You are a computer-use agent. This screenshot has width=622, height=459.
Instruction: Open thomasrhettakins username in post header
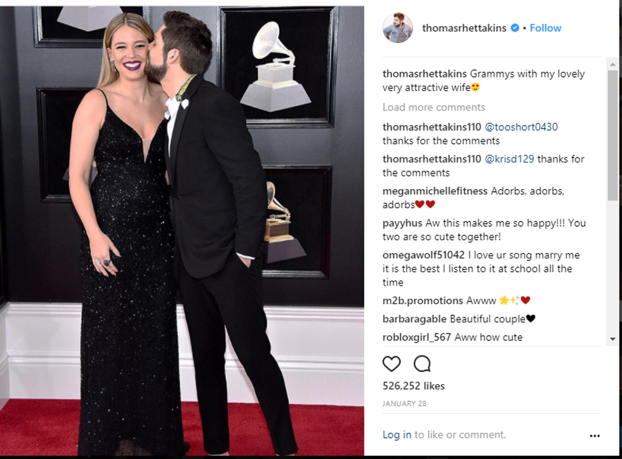tap(464, 28)
